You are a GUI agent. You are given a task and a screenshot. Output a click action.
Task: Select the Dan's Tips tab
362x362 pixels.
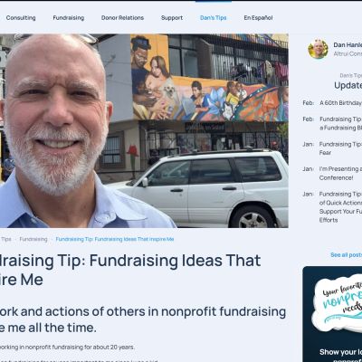pyautogui.click(x=214, y=18)
